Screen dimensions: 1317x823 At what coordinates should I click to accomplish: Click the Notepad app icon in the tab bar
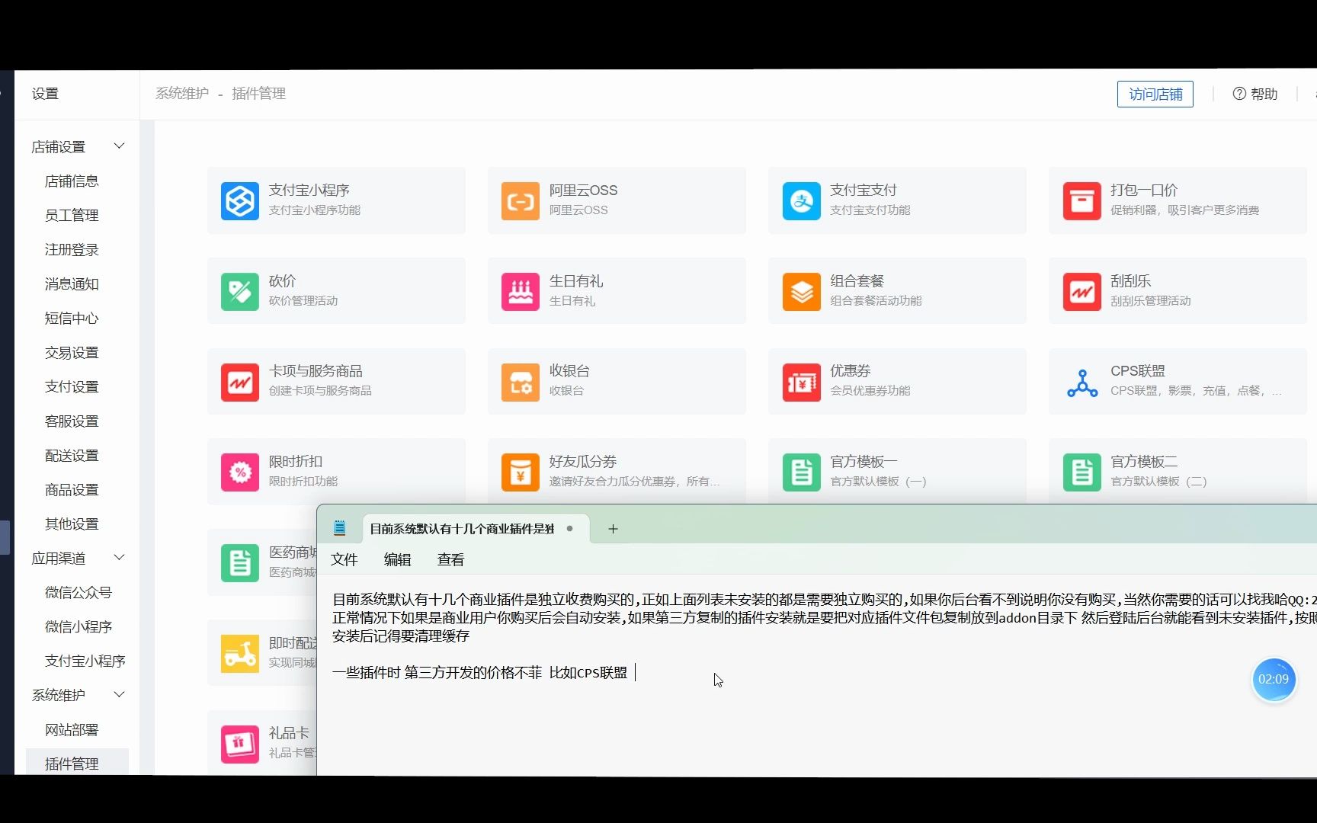340,528
